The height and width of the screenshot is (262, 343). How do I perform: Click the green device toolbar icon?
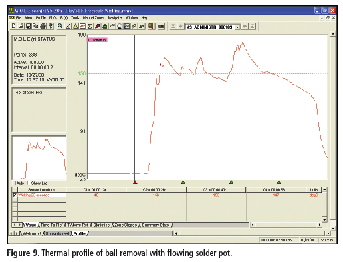pos(104,26)
